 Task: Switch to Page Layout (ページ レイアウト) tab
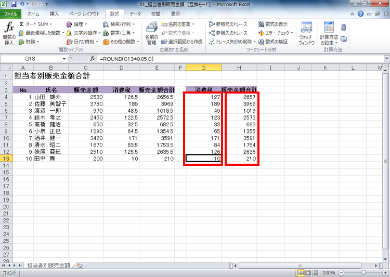[84, 14]
